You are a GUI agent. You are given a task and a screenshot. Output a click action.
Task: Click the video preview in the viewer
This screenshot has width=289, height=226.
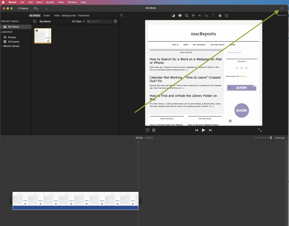[x=204, y=73]
